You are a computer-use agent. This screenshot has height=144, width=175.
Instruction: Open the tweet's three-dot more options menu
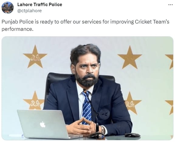tap(170, 5)
